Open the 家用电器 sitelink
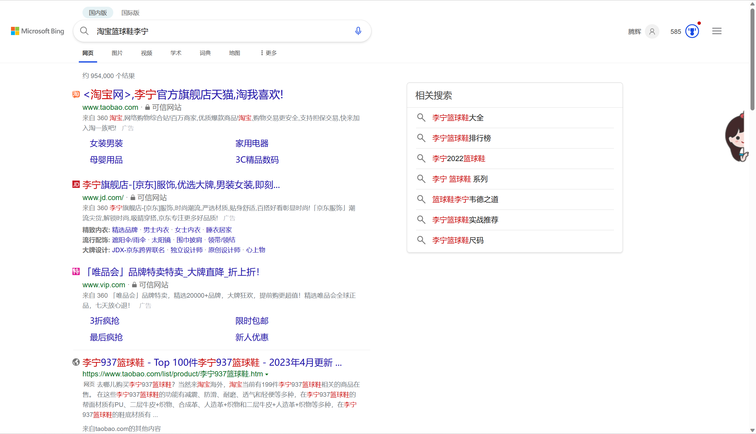This screenshot has height=434, width=756. click(x=252, y=143)
